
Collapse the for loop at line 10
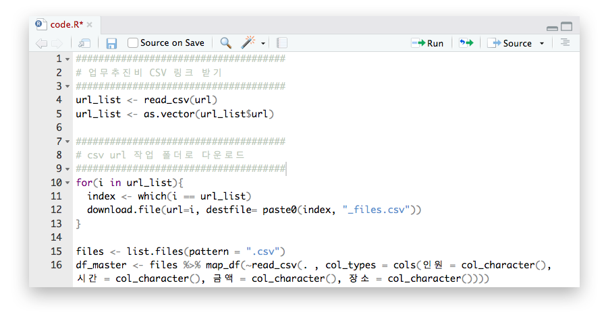[x=67, y=183]
